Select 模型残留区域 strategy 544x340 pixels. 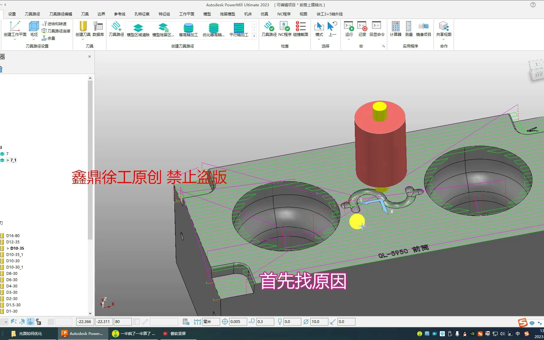[x=163, y=30]
